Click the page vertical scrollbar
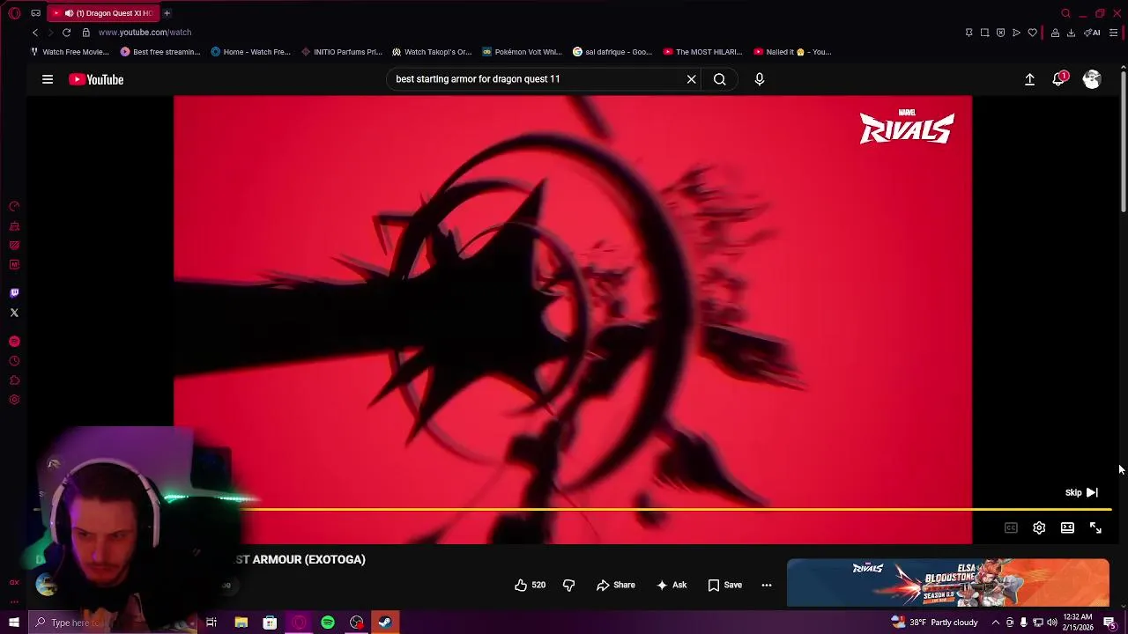 (1123, 141)
